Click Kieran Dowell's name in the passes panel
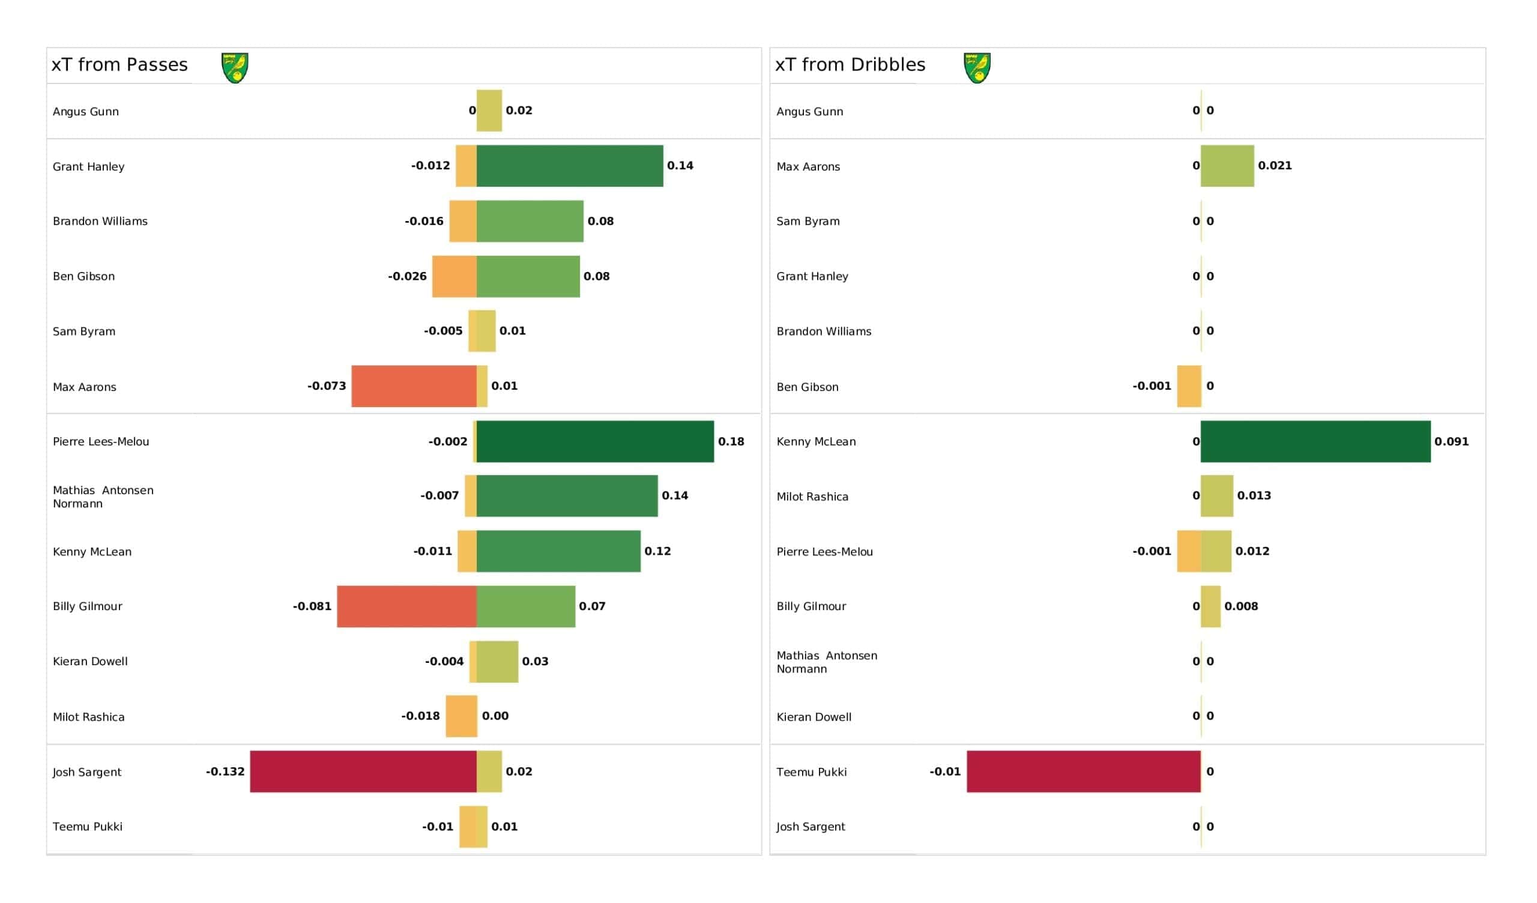The image size is (1537, 903). click(90, 662)
